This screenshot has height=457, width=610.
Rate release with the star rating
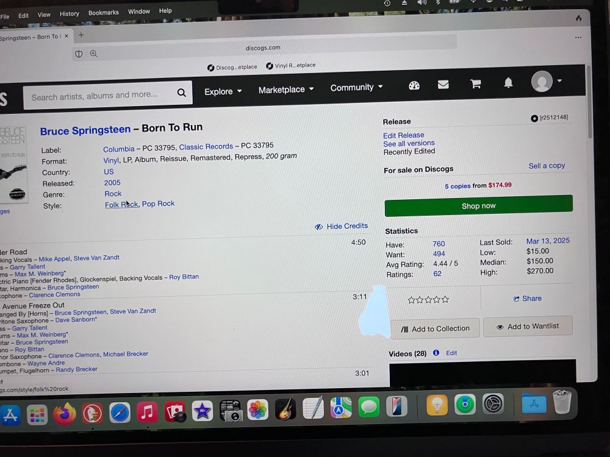428,300
